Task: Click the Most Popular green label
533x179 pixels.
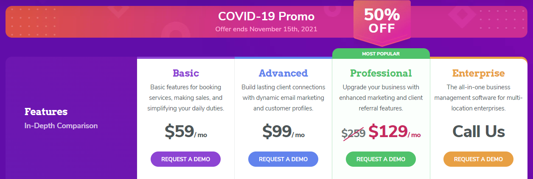Action: pos(381,54)
